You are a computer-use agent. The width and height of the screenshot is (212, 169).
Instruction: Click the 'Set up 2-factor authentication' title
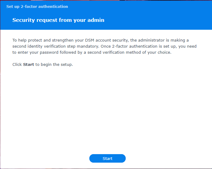(37, 6)
